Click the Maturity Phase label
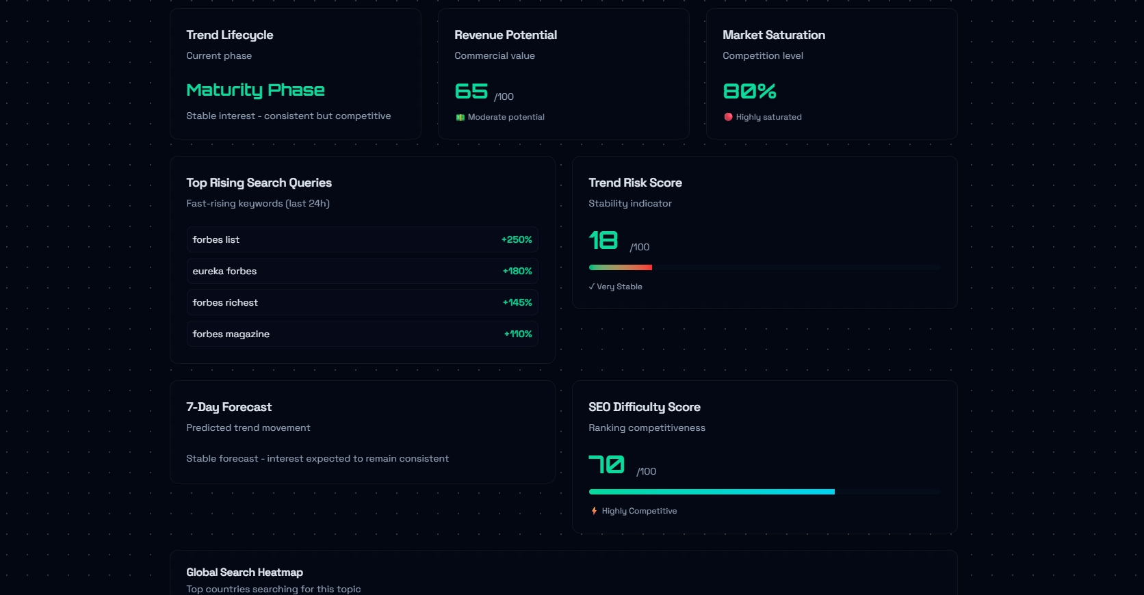This screenshot has width=1144, height=595. tap(255, 90)
